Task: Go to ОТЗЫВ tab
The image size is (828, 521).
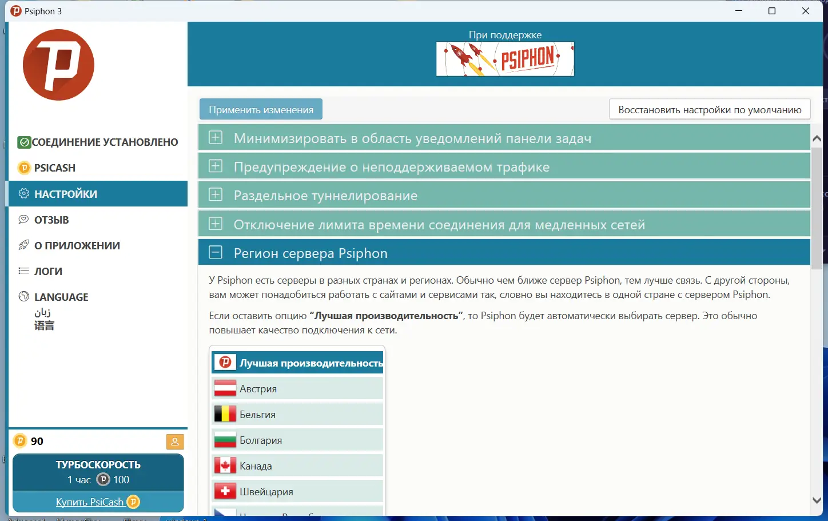Action: tap(98, 219)
